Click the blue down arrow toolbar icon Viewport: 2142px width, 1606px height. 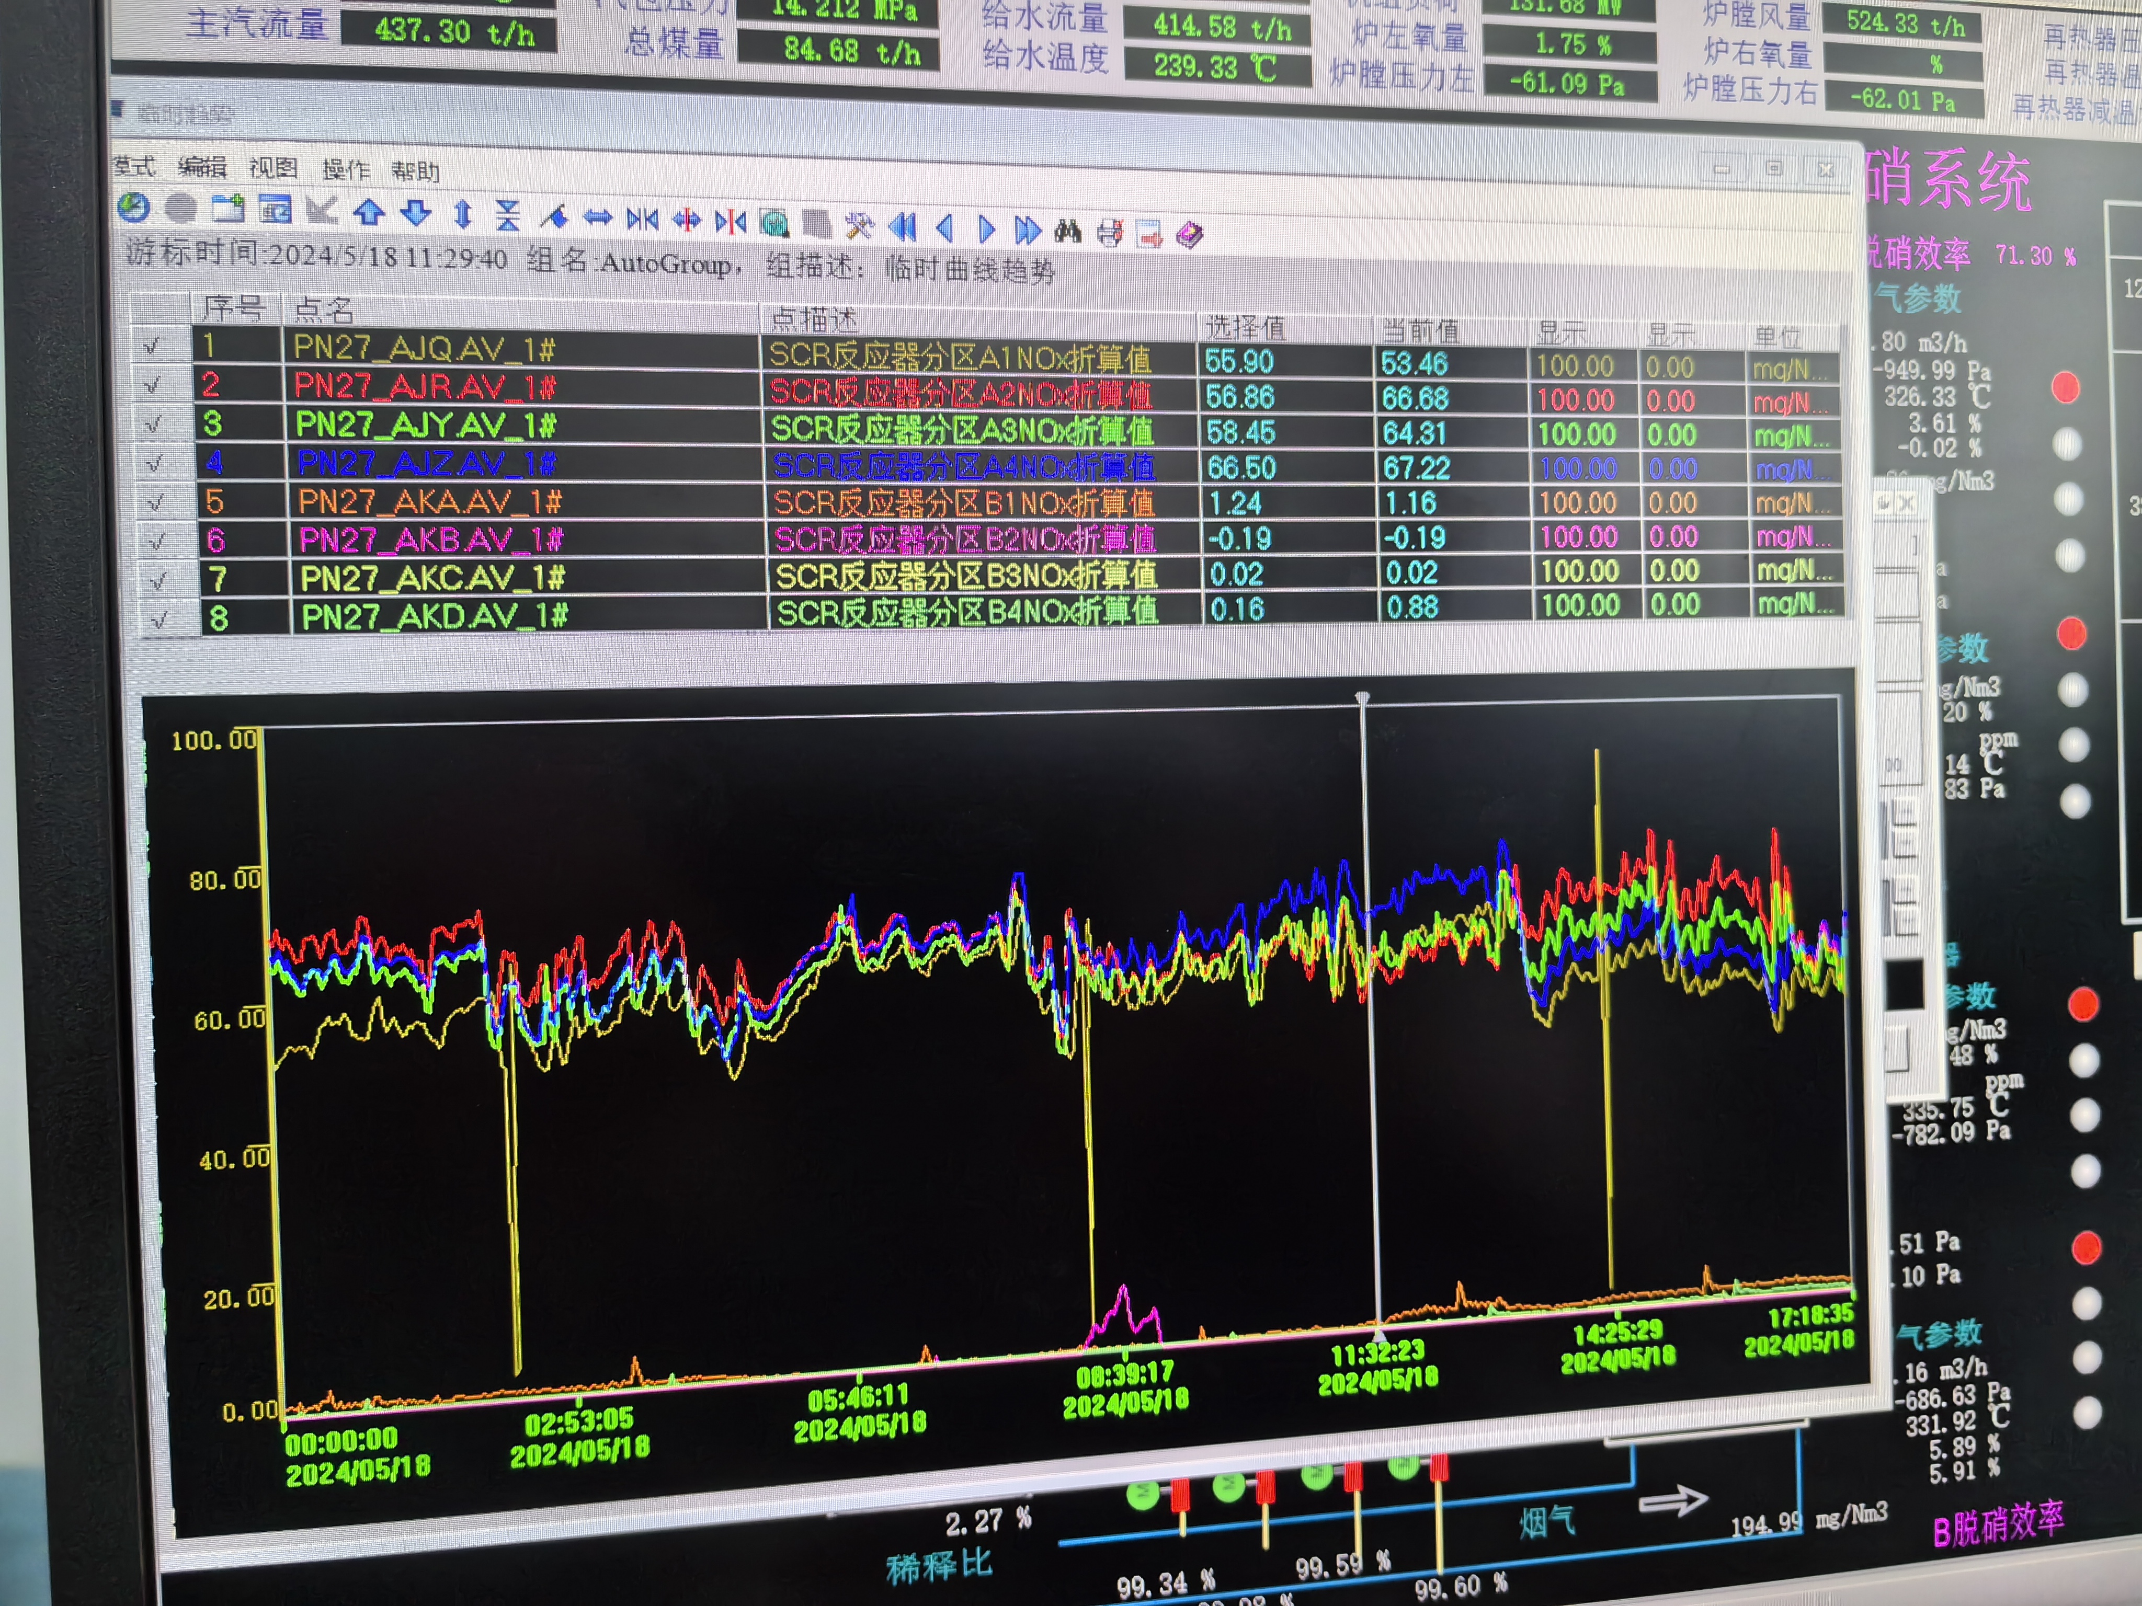tap(415, 213)
